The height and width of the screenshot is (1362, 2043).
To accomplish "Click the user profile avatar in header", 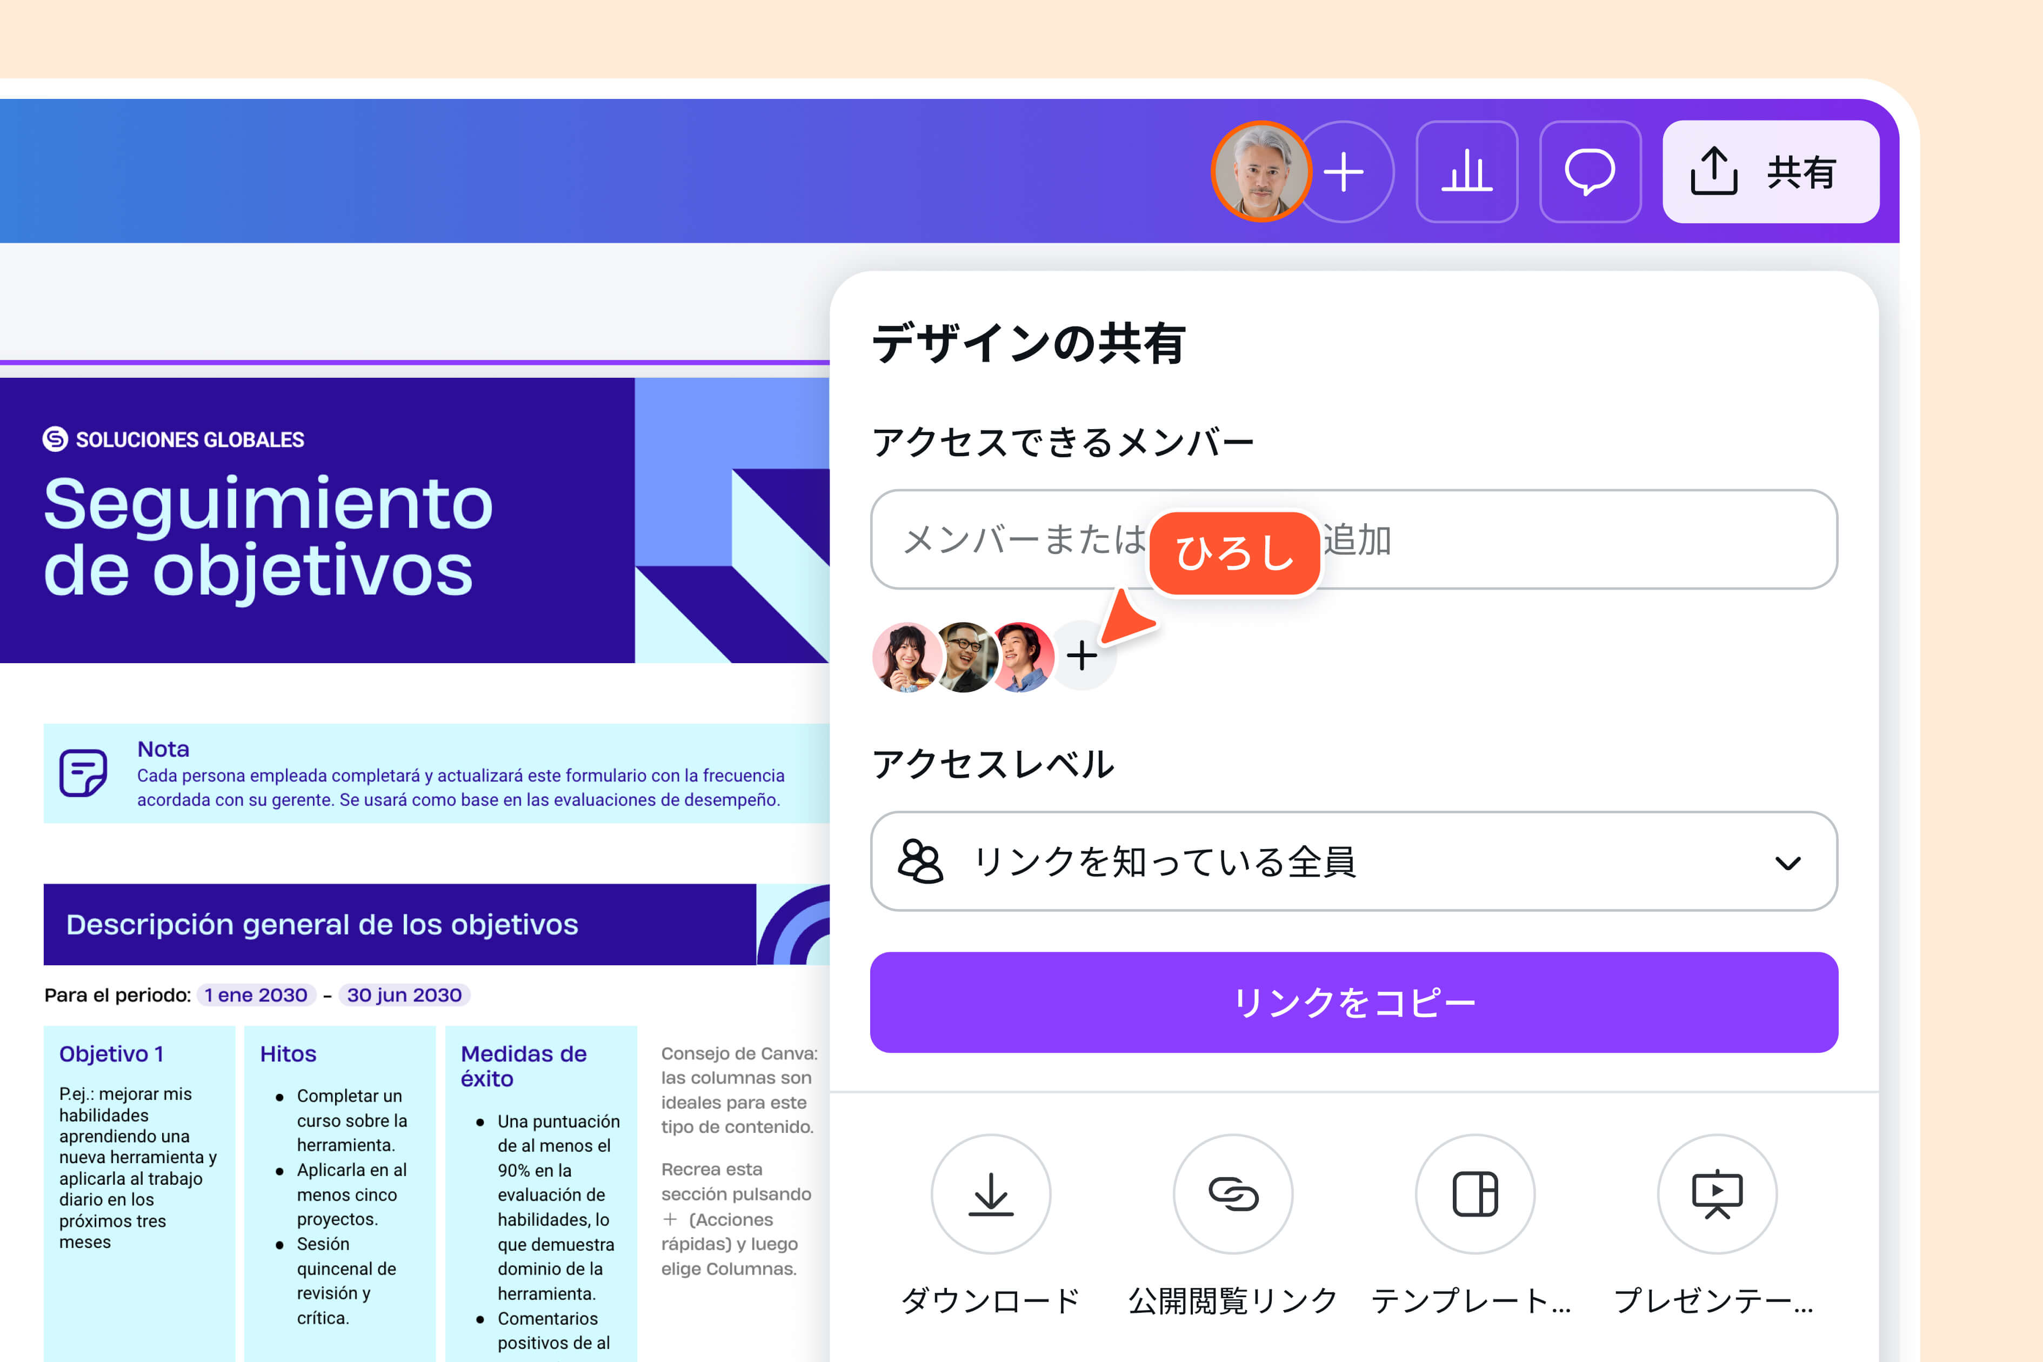I will coord(1260,172).
